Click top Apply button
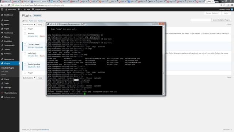The image size is (234, 132). coord(40,25)
